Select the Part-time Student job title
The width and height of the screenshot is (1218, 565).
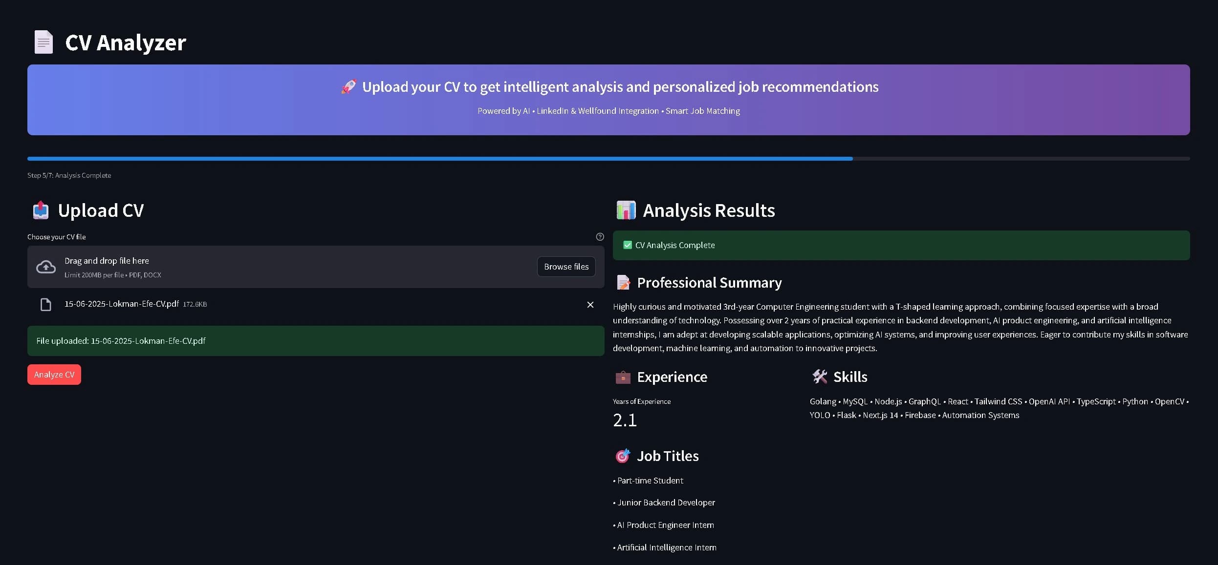click(x=649, y=481)
